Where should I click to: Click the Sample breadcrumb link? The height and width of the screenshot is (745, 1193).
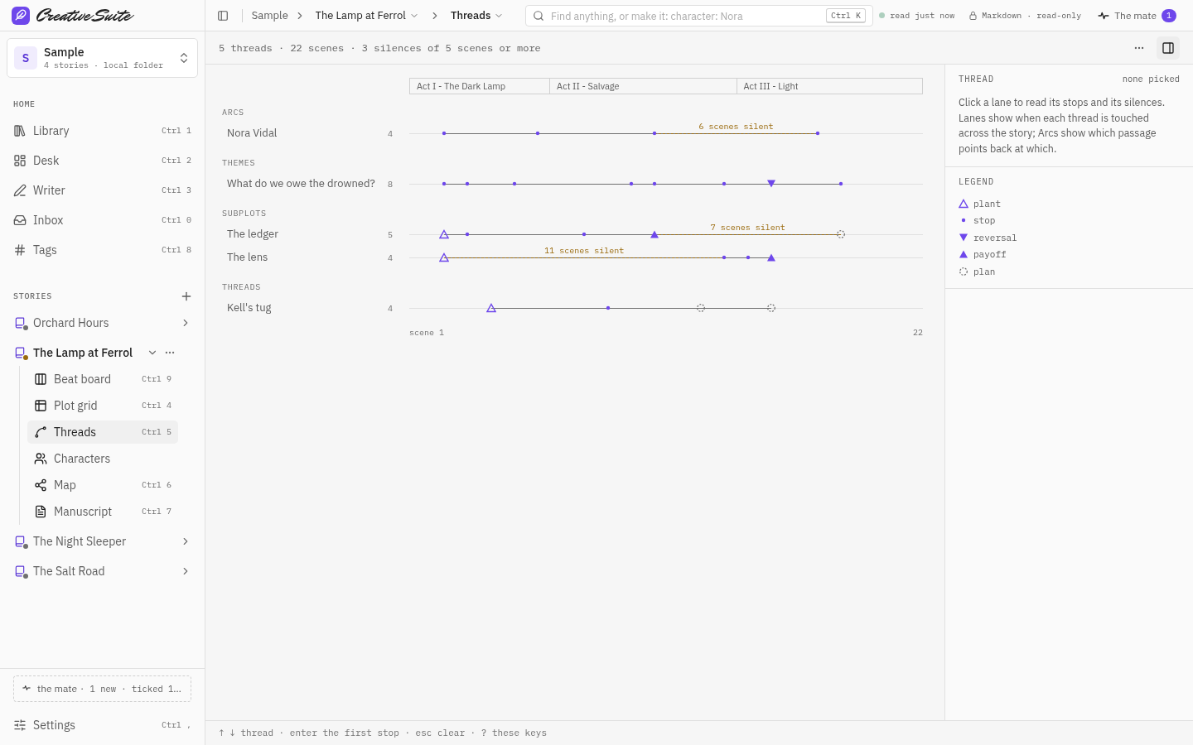[x=269, y=16]
